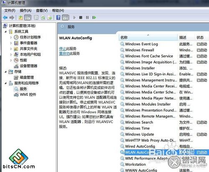Select Windows Remote Management row
The width and height of the screenshot is (209, 172).
point(164,116)
